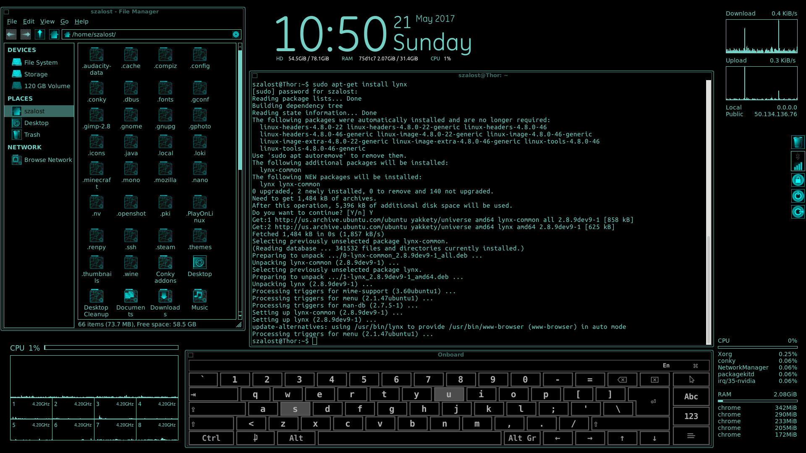Click the back navigation arrow

(11, 34)
